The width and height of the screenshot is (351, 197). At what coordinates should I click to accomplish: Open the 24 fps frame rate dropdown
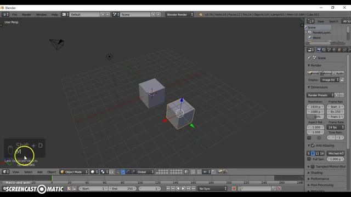[x=336, y=128]
